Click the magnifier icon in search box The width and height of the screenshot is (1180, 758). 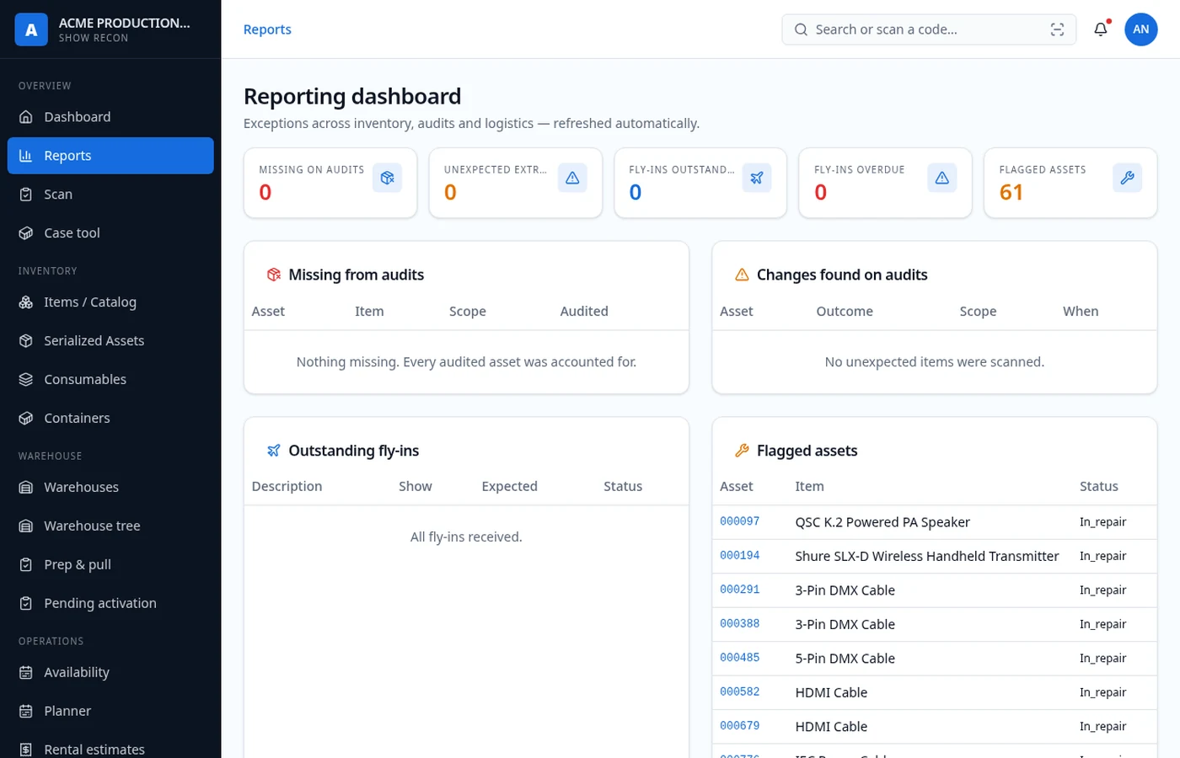point(801,29)
